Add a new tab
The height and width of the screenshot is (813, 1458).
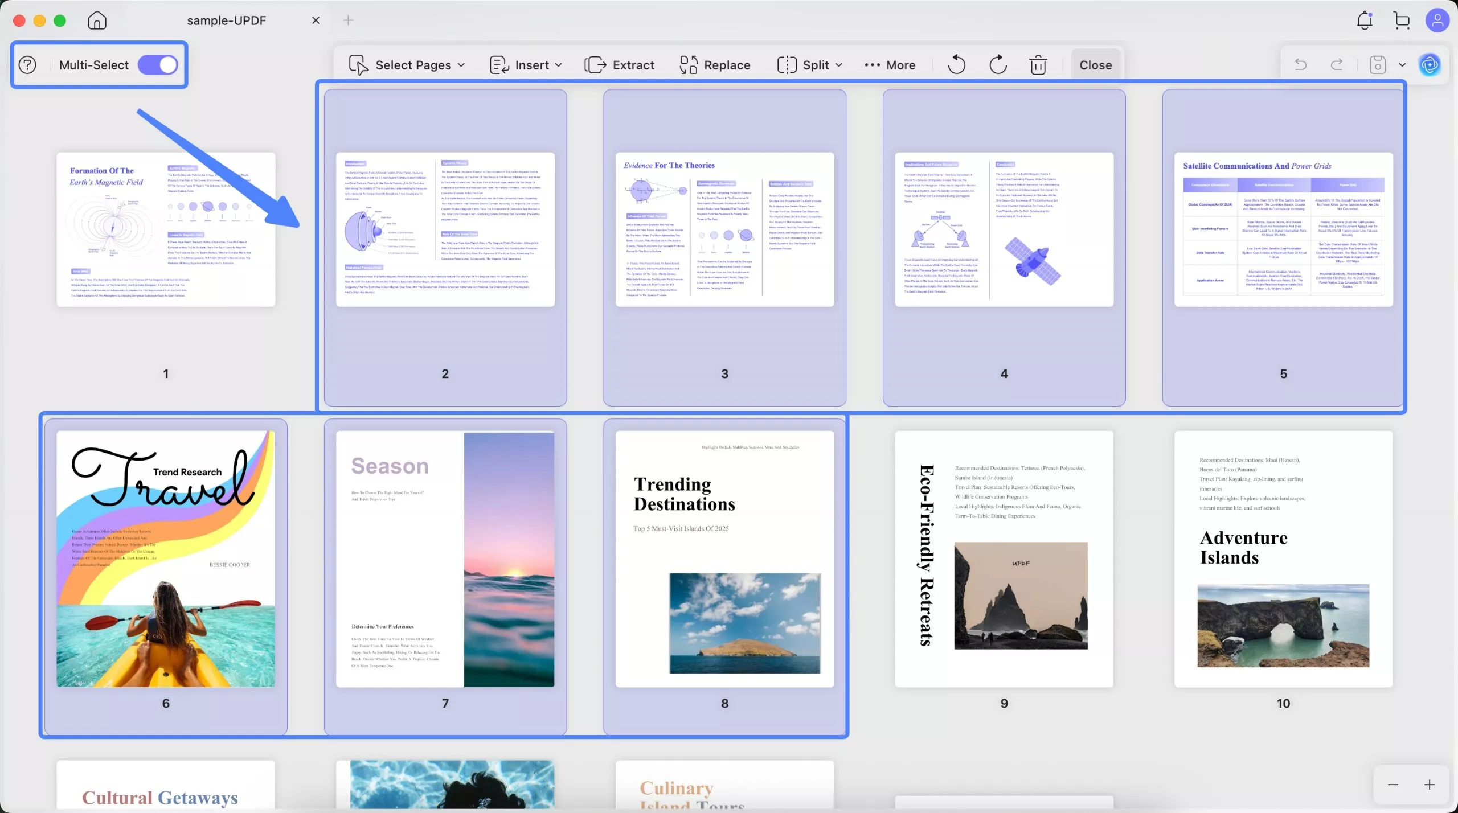click(349, 20)
